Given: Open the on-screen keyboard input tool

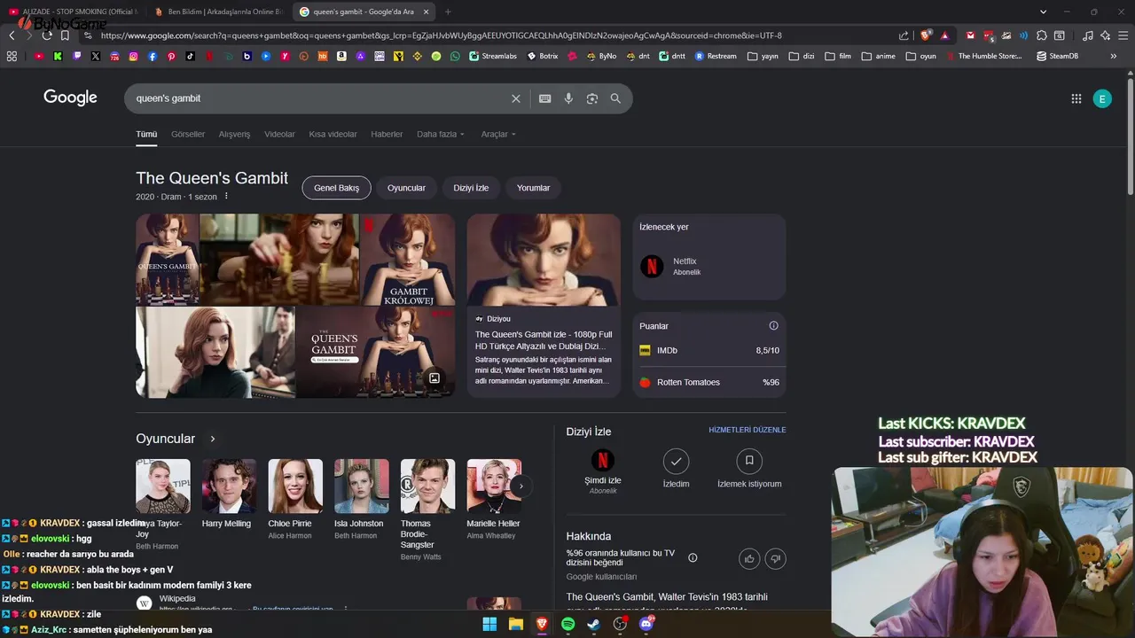Looking at the screenshot, I should pyautogui.click(x=544, y=98).
